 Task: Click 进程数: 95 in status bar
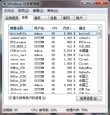point(10,110)
